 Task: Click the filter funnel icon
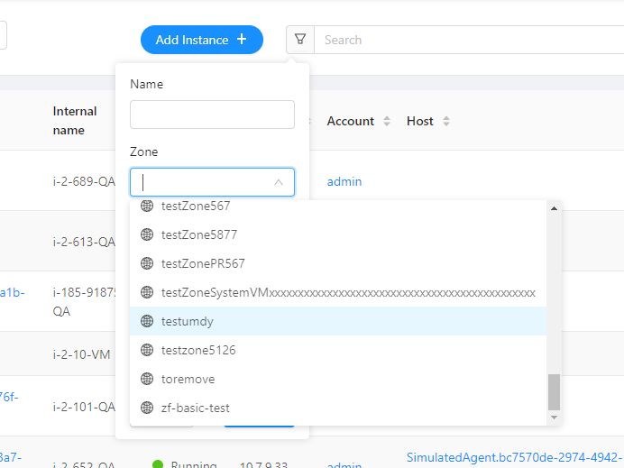tap(300, 40)
